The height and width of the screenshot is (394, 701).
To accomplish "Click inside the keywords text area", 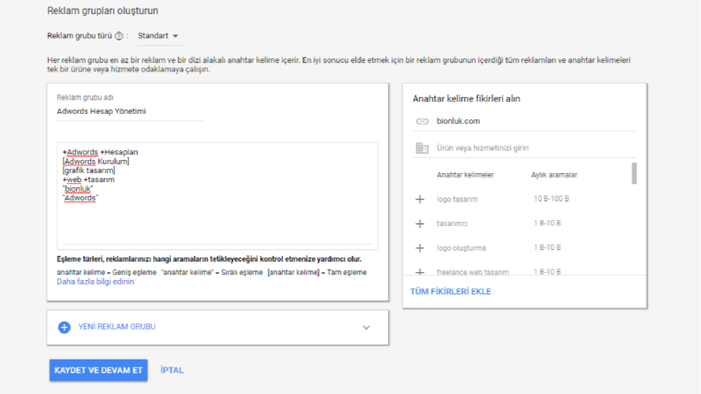I will [x=217, y=196].
